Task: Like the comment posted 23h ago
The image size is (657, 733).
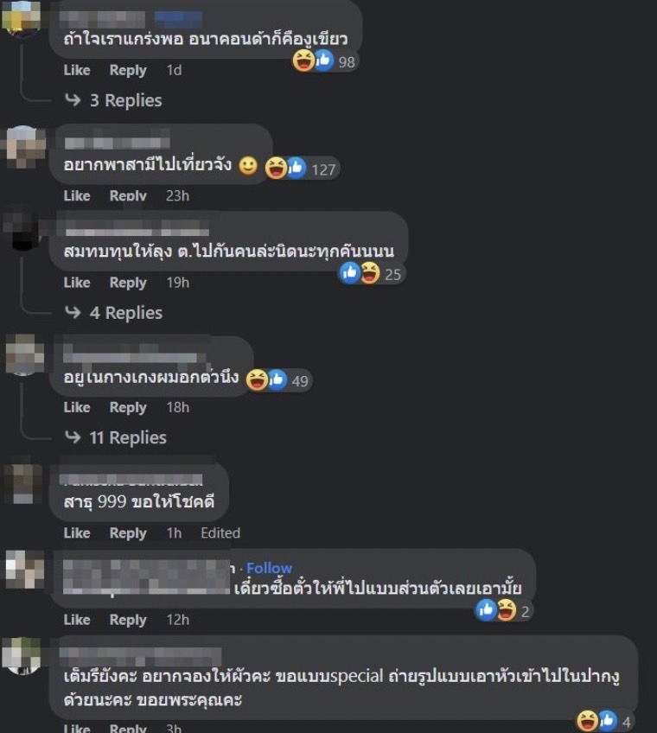Action: [77, 195]
